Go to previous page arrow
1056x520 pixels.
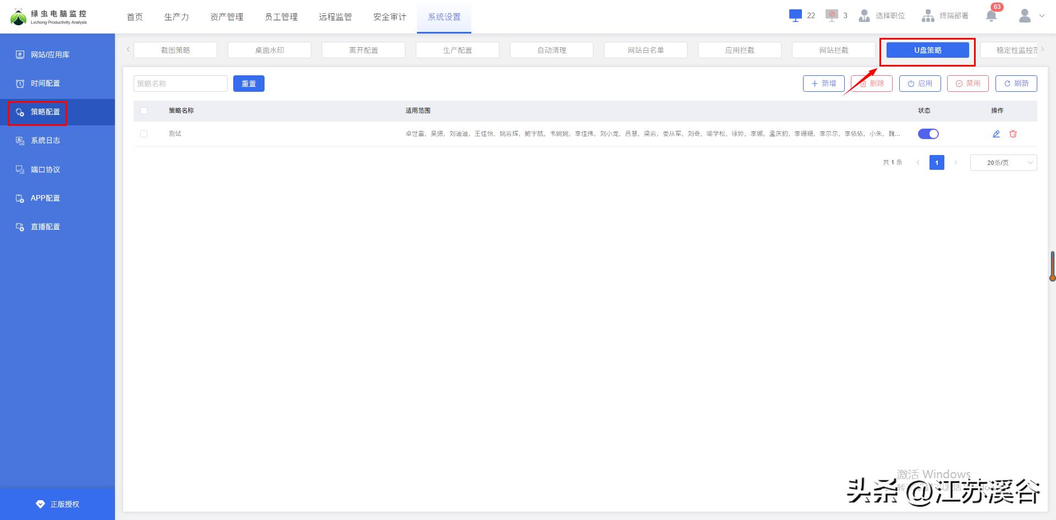(918, 163)
